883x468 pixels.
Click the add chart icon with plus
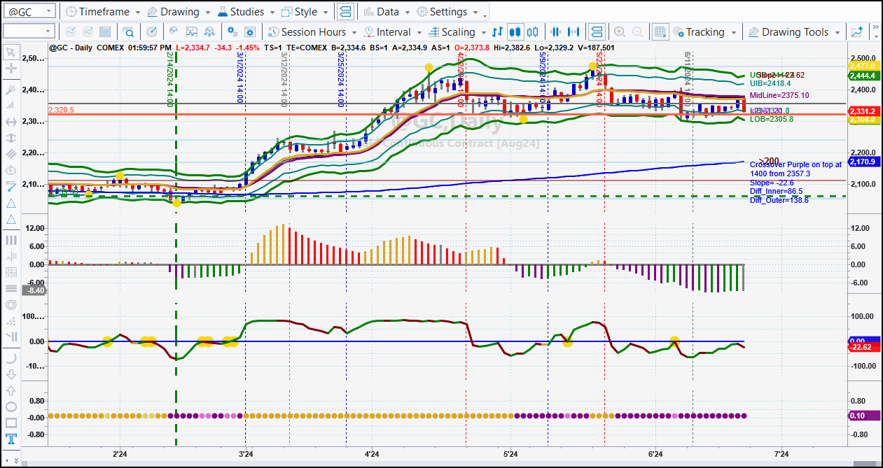tap(857, 32)
